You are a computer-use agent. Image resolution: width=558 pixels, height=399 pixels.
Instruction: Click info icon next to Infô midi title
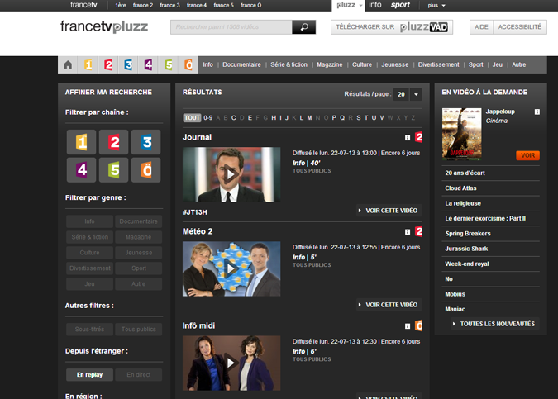(x=408, y=326)
